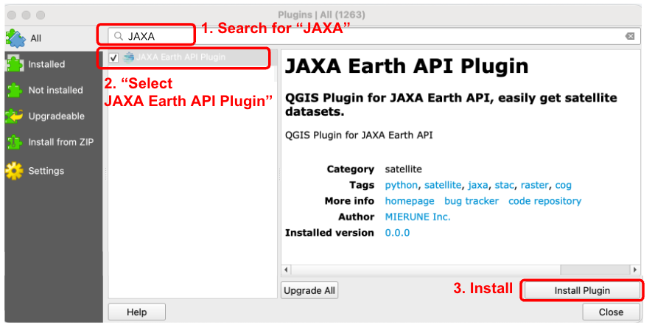Clear the search field with the X icon

point(629,36)
